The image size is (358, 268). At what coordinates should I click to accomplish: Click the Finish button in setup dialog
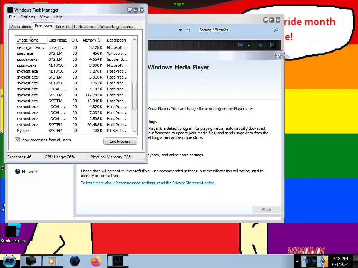[266, 209]
